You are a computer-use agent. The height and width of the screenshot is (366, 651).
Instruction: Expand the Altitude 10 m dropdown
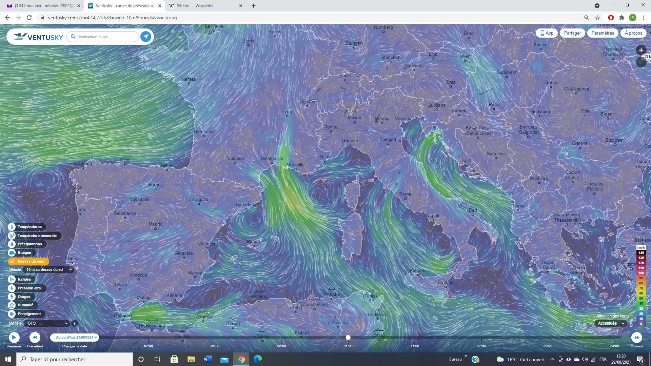[49, 269]
